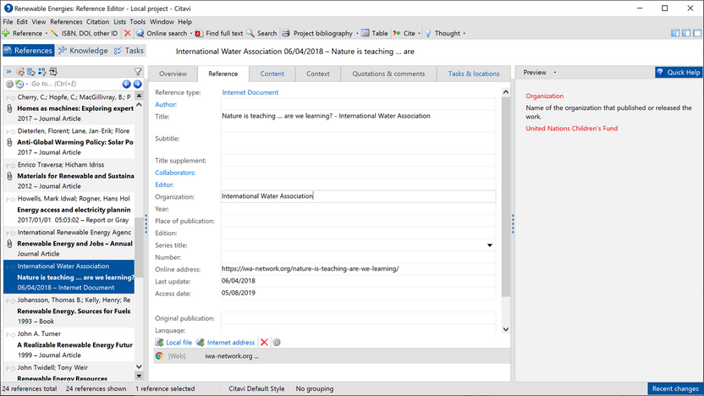Viewport: 704px width, 396px height.
Task: Go back with the blue left arrow
Action: [127, 84]
